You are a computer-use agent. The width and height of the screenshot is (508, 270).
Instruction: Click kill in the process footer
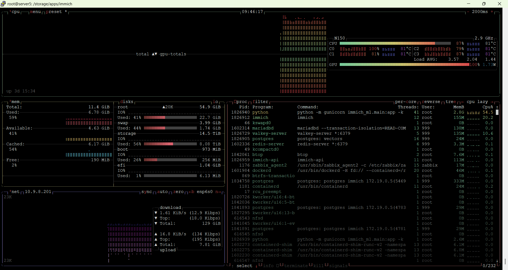318,266
